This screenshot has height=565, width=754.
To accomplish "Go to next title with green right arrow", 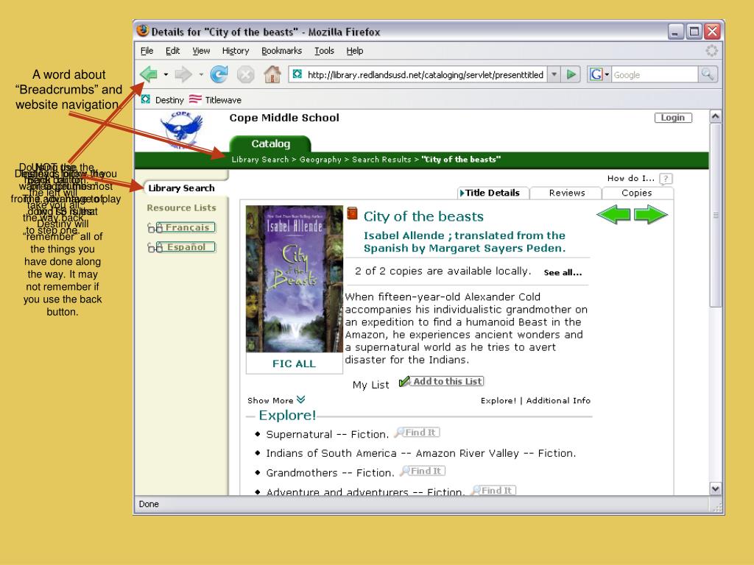I will tap(651, 214).
